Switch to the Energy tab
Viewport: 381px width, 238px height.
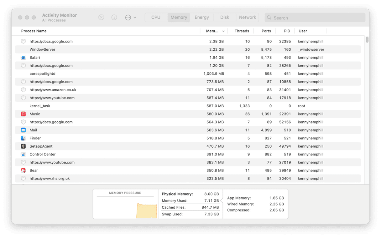[201, 18]
